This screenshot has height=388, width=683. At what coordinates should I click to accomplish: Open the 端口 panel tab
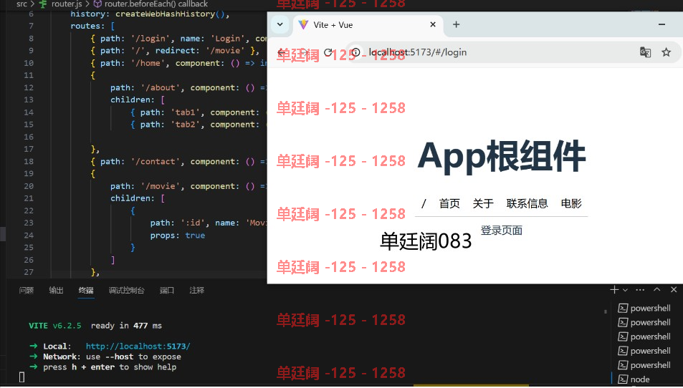pos(167,290)
